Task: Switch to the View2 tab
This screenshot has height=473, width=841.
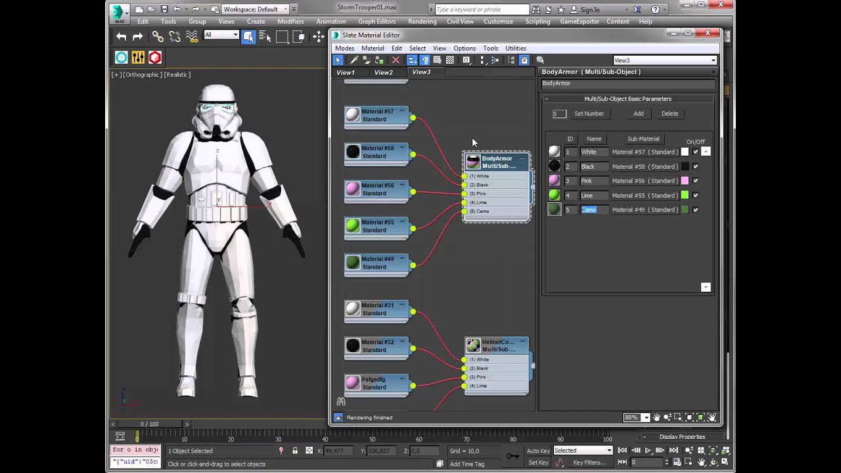Action: click(x=384, y=72)
